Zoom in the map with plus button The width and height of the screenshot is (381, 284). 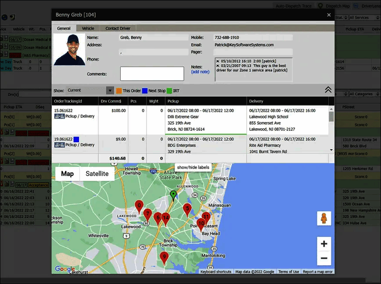point(323,244)
